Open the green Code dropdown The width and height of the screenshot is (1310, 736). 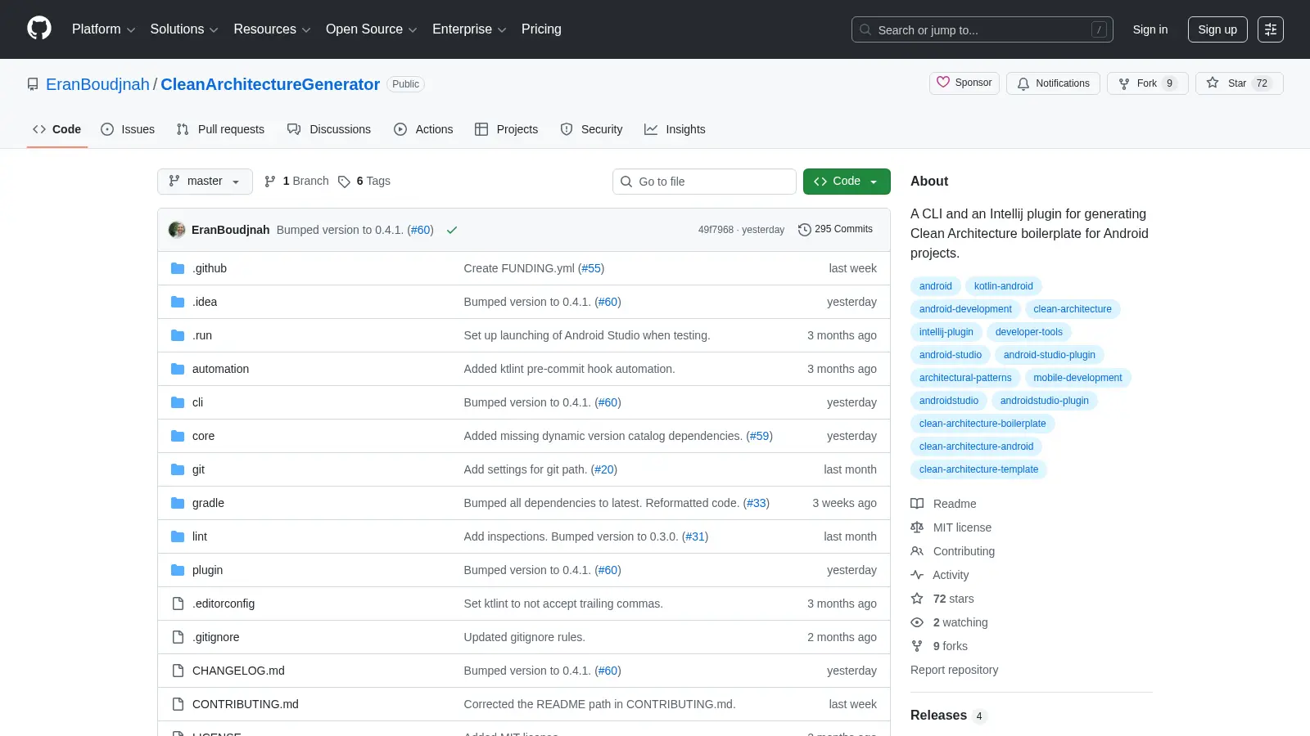847,182
